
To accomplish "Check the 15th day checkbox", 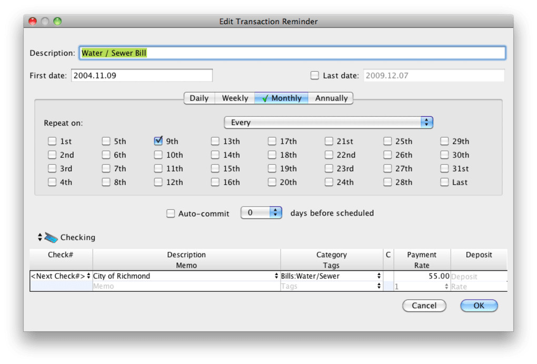I will 215,169.
